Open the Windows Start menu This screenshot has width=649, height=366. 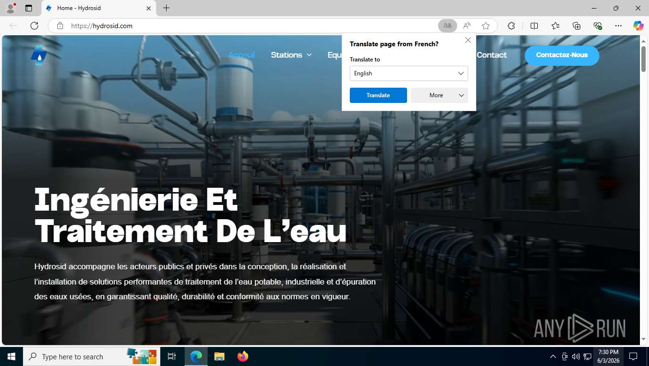[11, 356]
